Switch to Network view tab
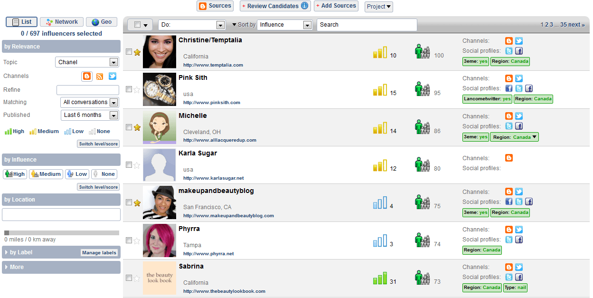The image size is (593, 298). [62, 22]
